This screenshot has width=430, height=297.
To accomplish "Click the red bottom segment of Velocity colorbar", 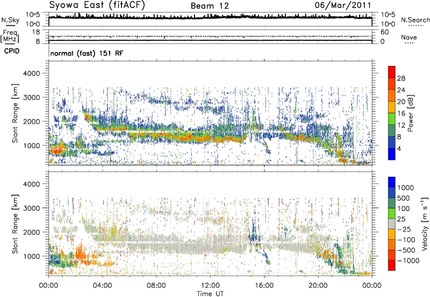I will [392, 265].
